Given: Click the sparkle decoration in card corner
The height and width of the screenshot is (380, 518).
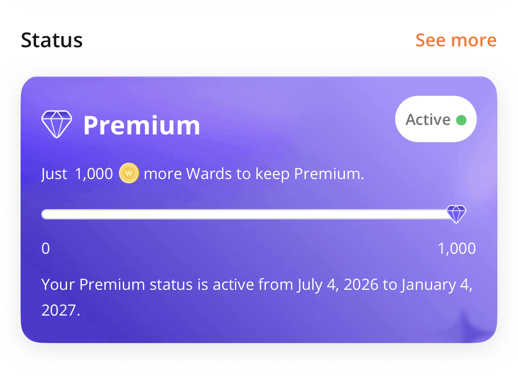Looking at the screenshot, I should point(466,325).
